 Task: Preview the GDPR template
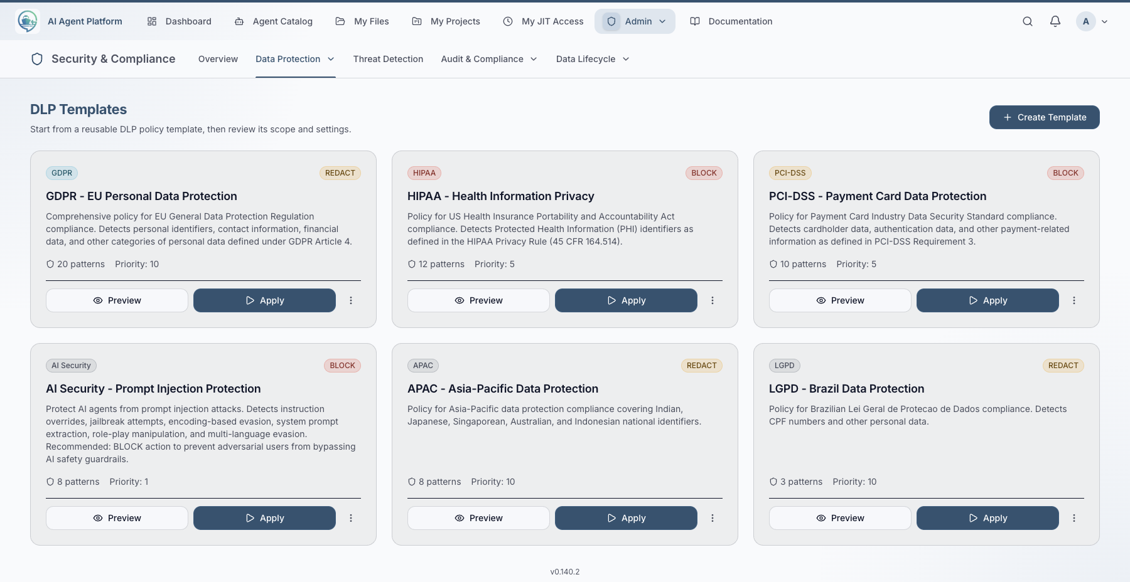coord(117,300)
